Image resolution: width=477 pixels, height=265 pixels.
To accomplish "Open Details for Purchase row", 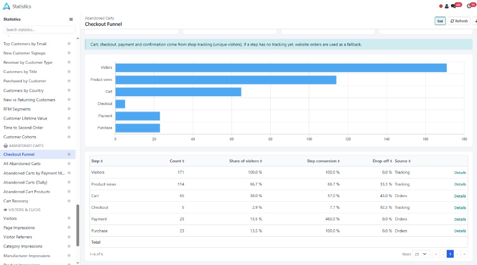I will click(460, 231).
